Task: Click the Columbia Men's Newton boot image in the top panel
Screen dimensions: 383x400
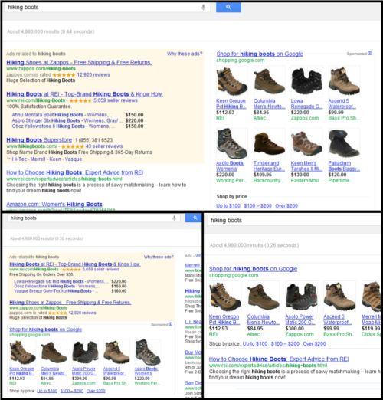Action: pos(270,81)
